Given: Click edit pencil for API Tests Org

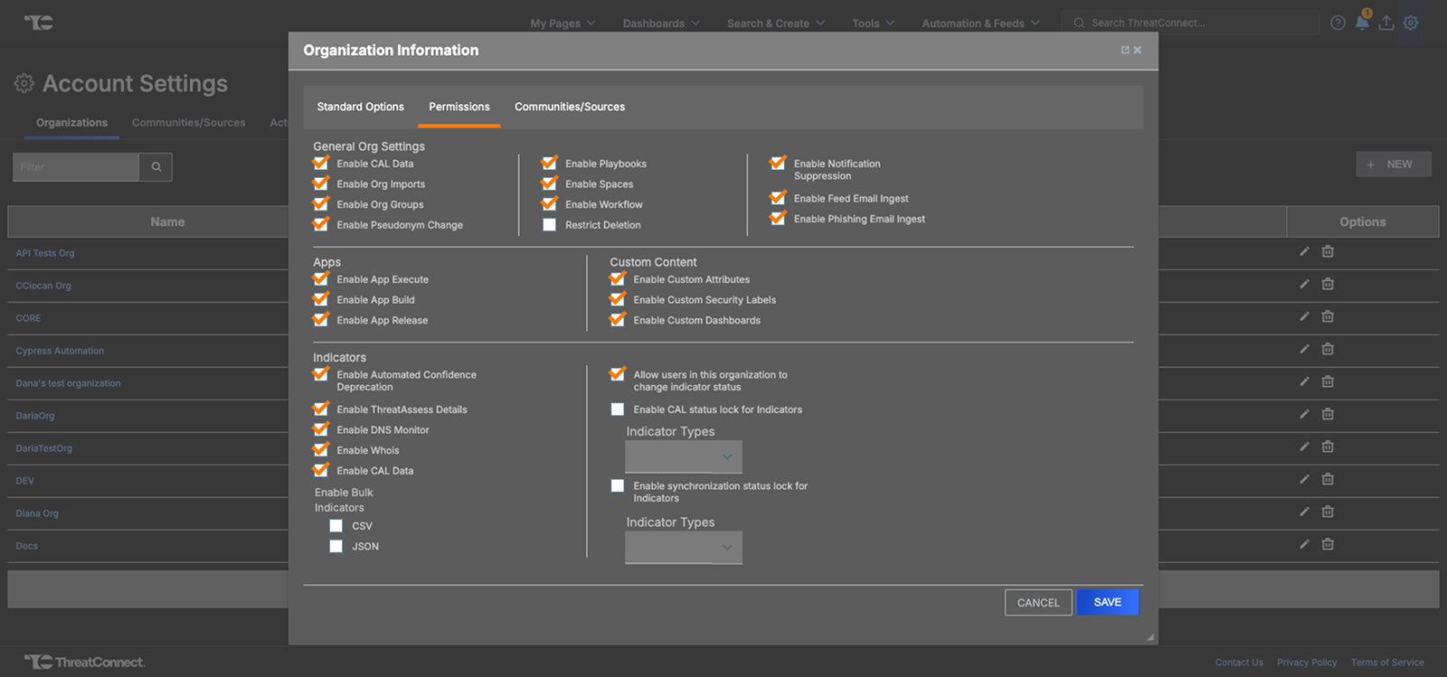Looking at the screenshot, I should [x=1304, y=252].
